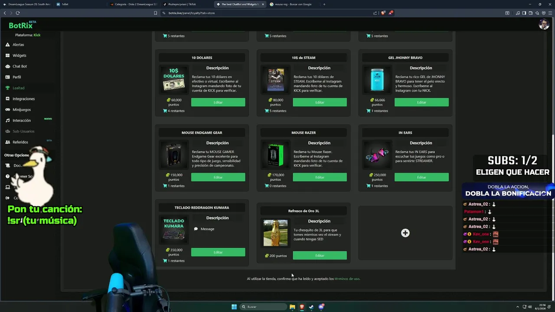Switch to the 1xBet tab
555x312 pixels.
click(x=80, y=4)
